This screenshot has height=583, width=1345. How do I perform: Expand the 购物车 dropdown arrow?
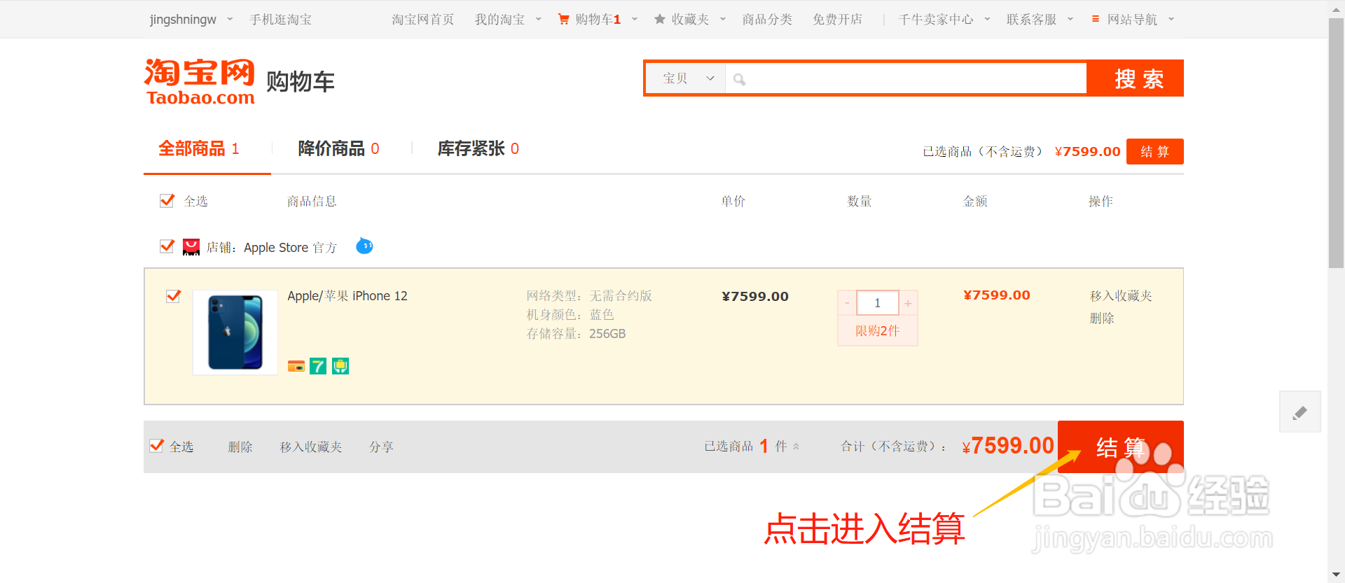635,20
